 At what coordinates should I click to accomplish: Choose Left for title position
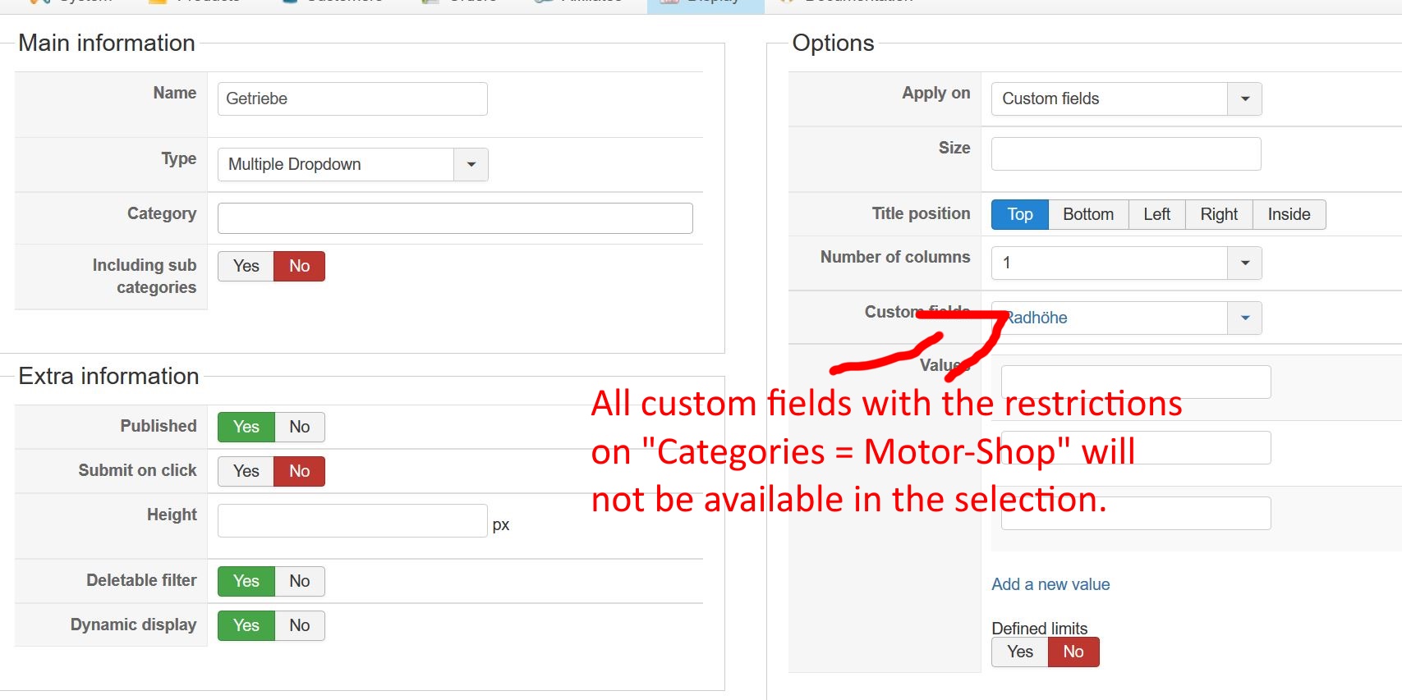click(1156, 214)
